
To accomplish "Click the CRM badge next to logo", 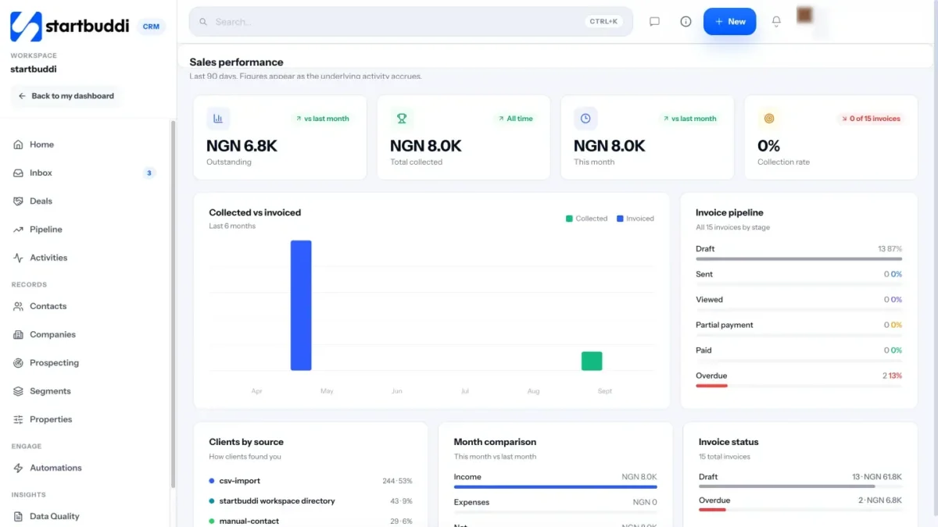I will [x=151, y=27].
